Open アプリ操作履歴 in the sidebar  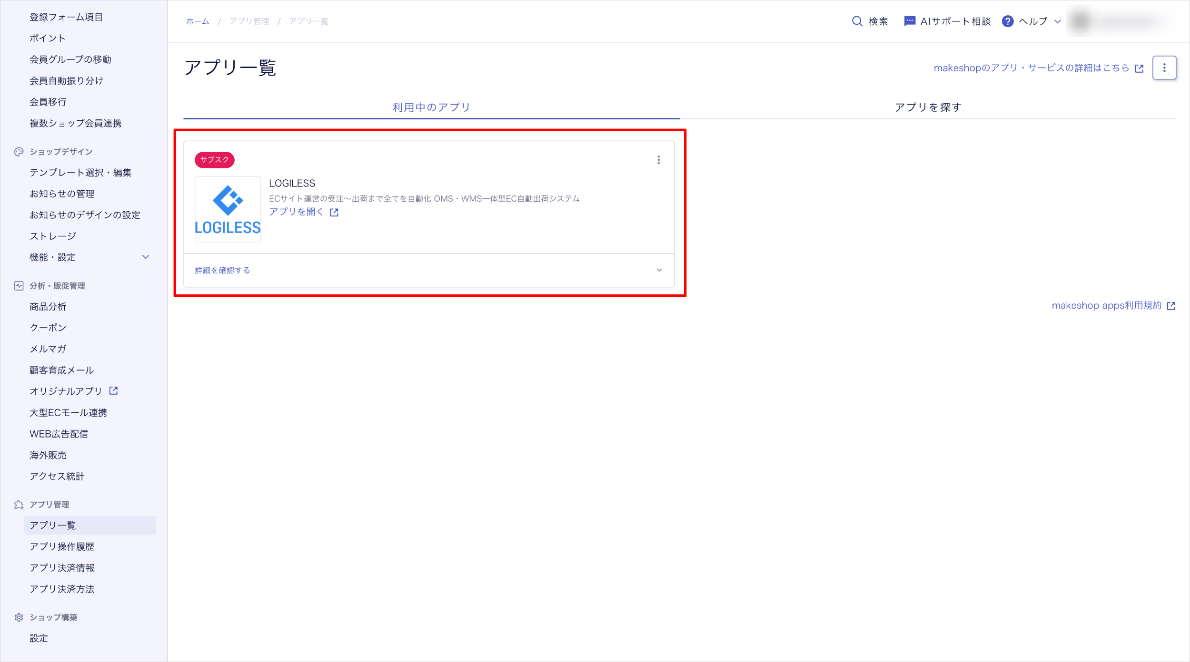click(62, 546)
